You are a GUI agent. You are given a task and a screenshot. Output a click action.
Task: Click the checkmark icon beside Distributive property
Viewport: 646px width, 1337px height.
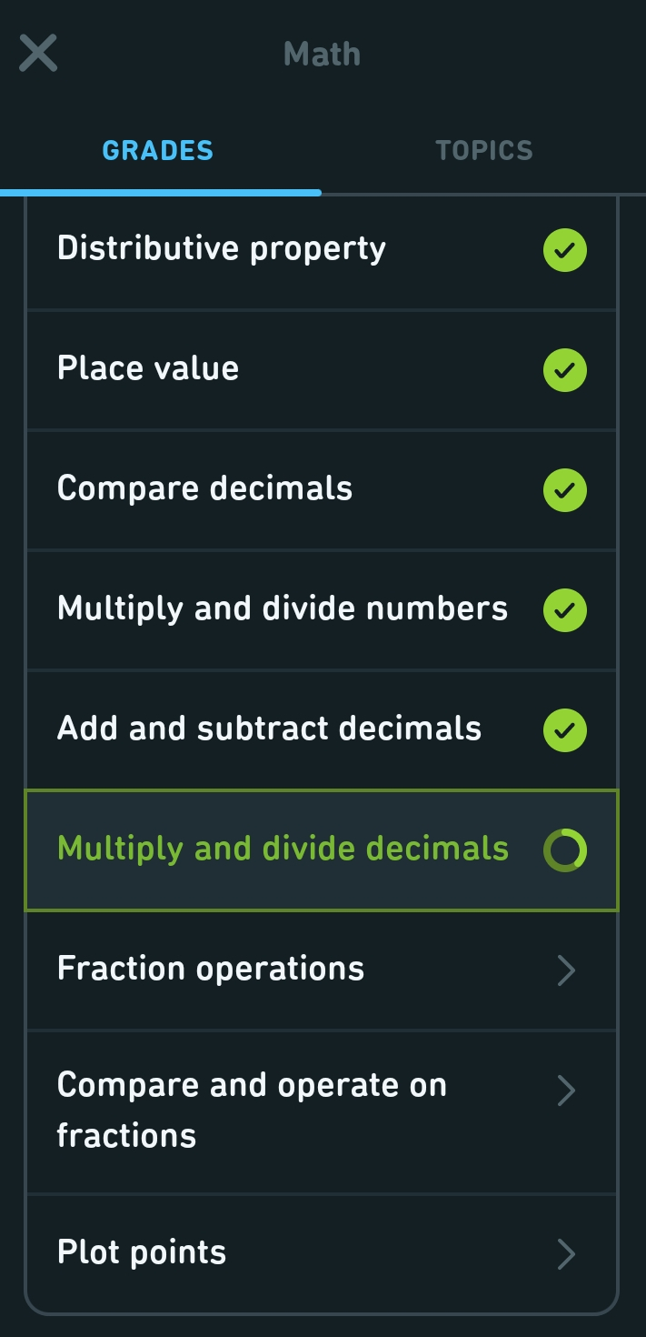(x=564, y=250)
